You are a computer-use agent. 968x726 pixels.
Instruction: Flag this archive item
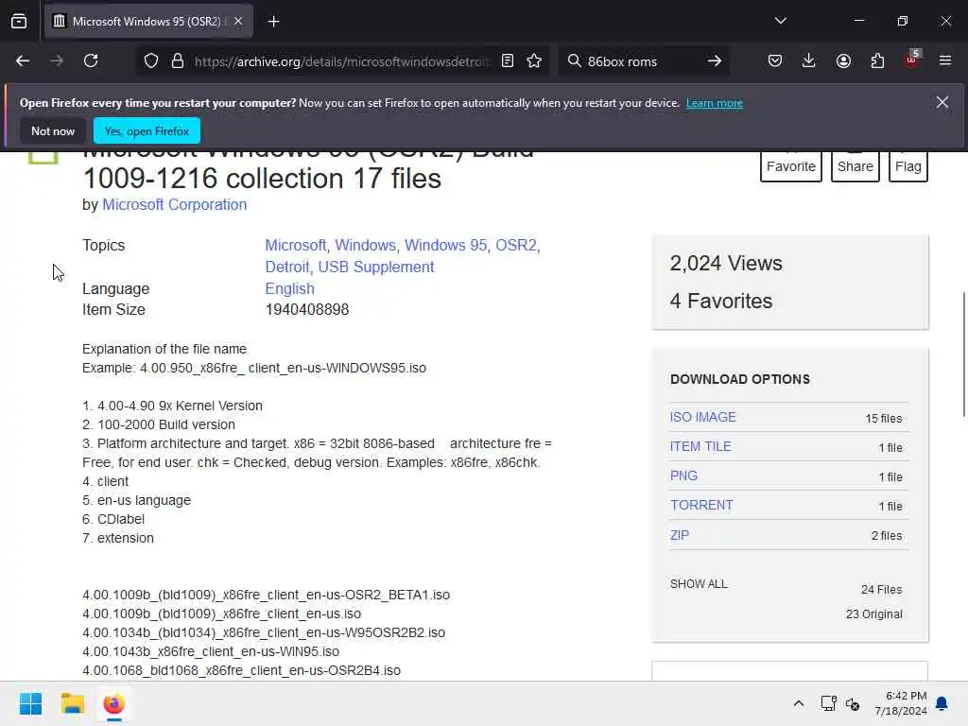(x=908, y=166)
